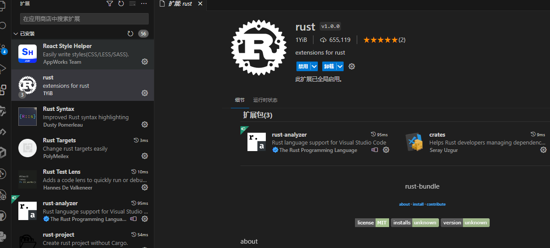Collapse the 已安装 section
Viewport: 550px width, 248px height.
click(x=16, y=34)
